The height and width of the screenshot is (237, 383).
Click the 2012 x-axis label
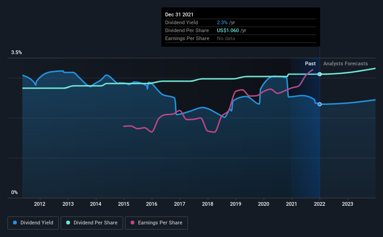pos(40,204)
